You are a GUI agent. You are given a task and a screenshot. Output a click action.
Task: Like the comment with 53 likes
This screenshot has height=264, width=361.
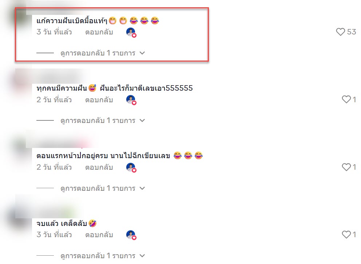[340, 32]
